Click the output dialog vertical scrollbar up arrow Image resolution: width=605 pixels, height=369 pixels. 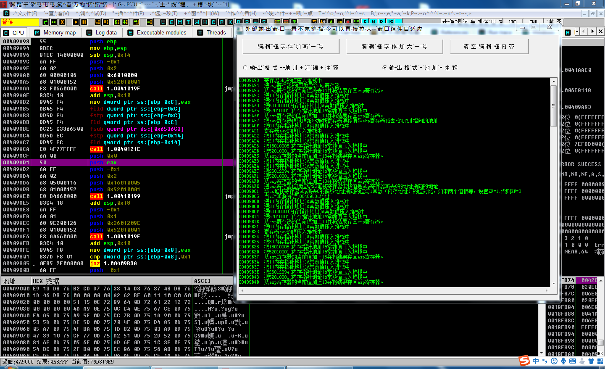point(554,82)
